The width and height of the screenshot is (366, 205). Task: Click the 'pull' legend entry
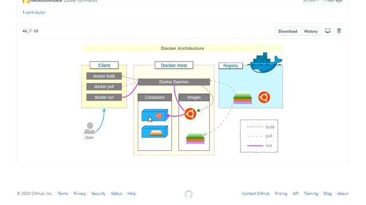[260, 136]
